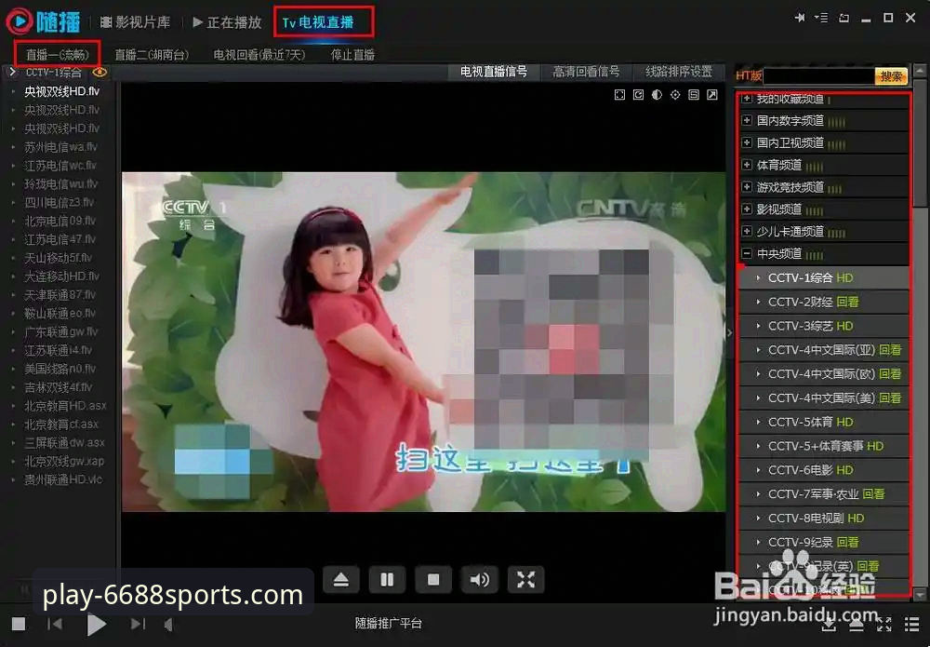The width and height of the screenshot is (930, 647).
Task: Open 线路排序设置 tab
Action: [x=679, y=72]
